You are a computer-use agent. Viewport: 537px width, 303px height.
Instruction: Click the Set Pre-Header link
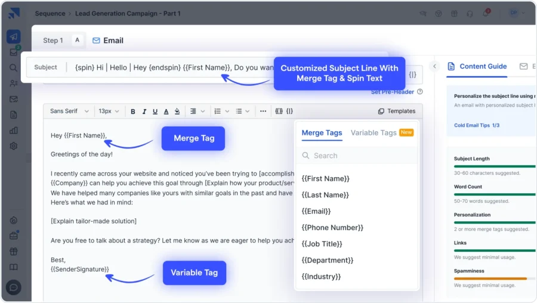pos(393,92)
